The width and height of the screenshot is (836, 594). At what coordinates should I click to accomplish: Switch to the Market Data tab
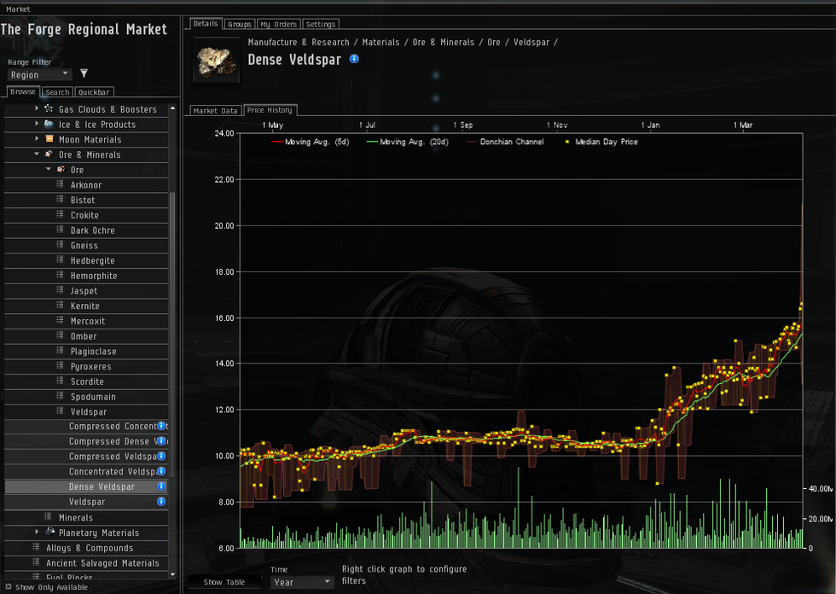(x=215, y=110)
